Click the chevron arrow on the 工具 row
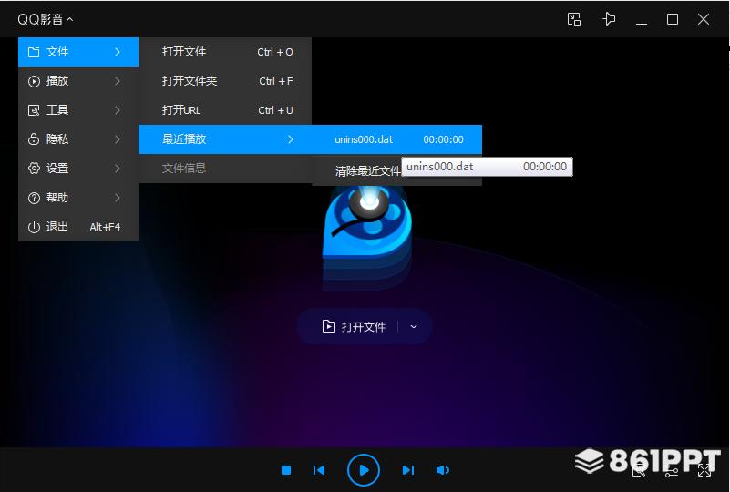Image resolution: width=730 pixels, height=492 pixels. [x=118, y=110]
